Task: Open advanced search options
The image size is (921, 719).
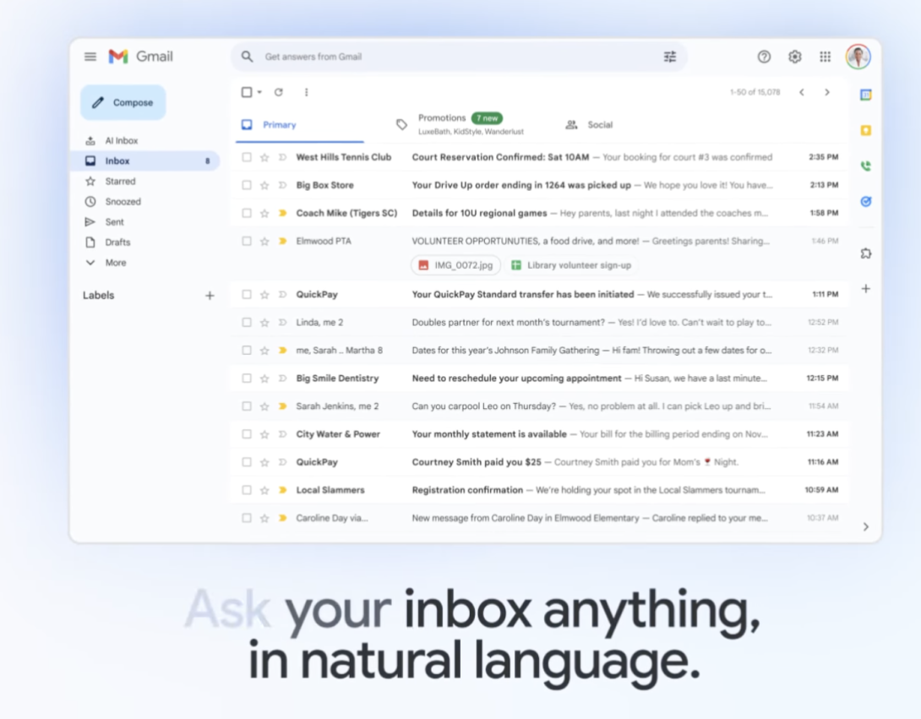Action: tap(670, 57)
